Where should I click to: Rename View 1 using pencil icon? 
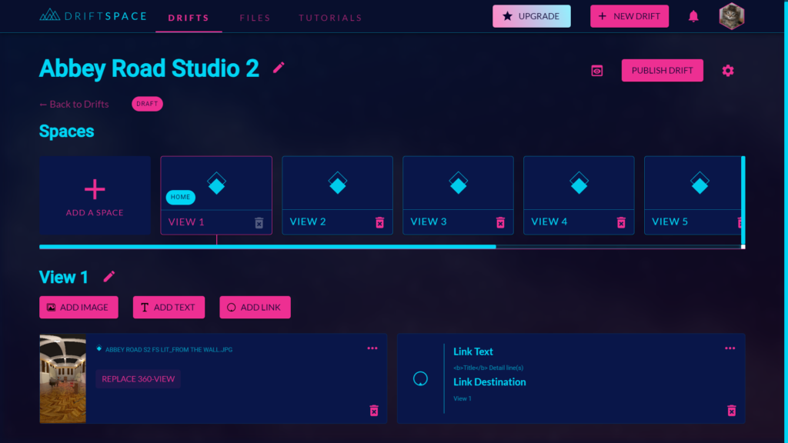109,276
